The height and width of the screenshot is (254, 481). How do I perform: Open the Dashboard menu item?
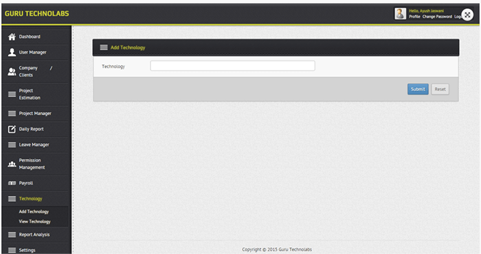coord(30,36)
